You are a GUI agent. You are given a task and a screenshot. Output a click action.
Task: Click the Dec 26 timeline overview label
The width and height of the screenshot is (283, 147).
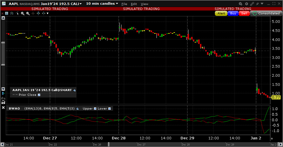pos(97,145)
